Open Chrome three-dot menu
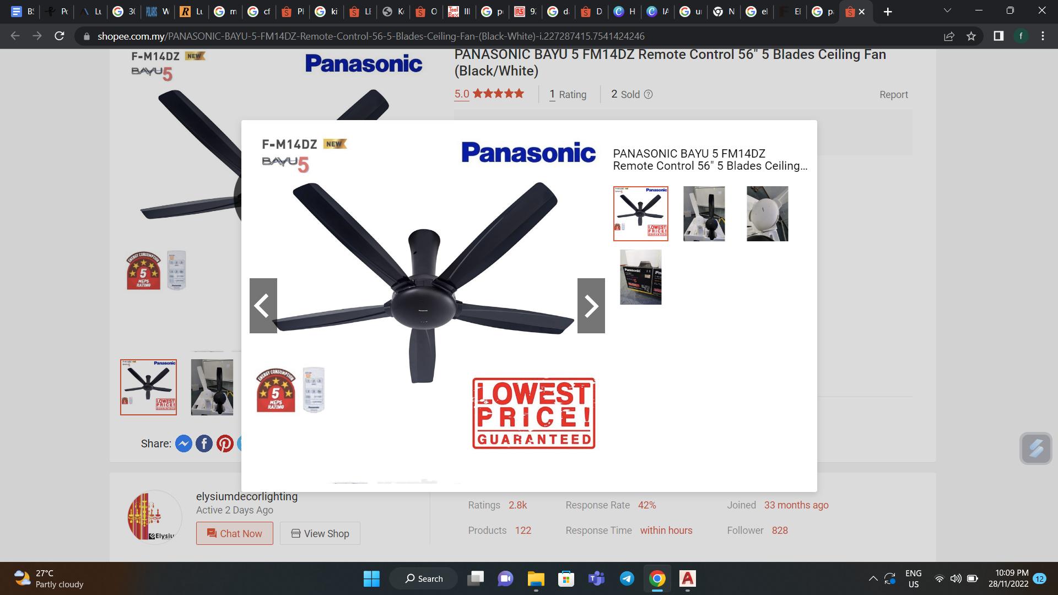The width and height of the screenshot is (1058, 595). 1043,36
